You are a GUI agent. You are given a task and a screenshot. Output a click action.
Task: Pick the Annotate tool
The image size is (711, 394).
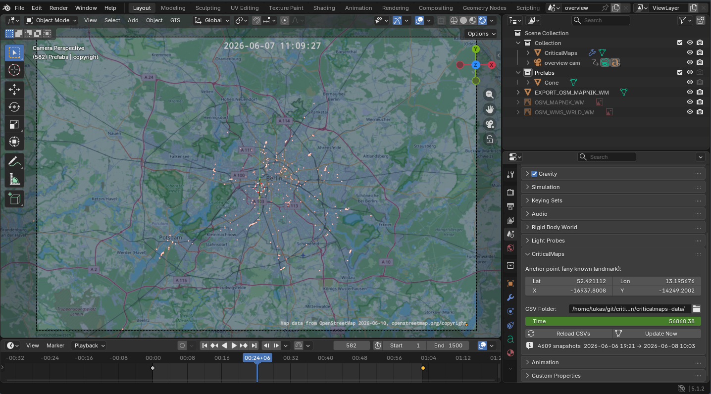(x=14, y=161)
